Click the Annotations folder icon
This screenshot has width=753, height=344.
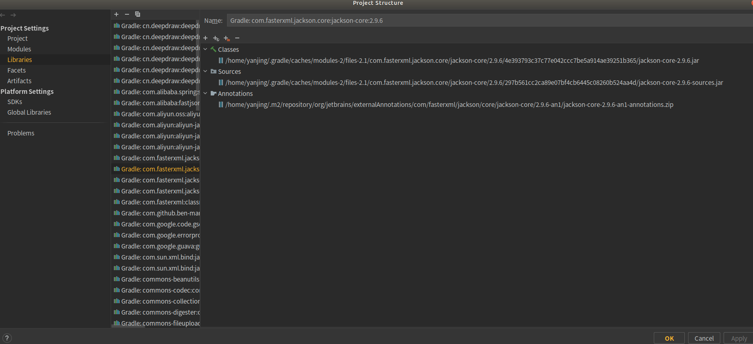pyautogui.click(x=213, y=93)
